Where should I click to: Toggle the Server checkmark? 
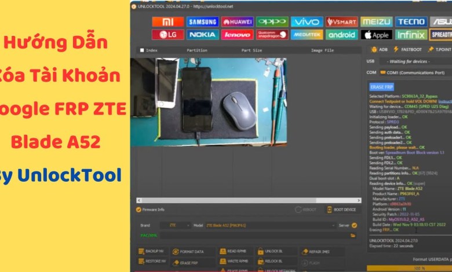(x=354, y=225)
